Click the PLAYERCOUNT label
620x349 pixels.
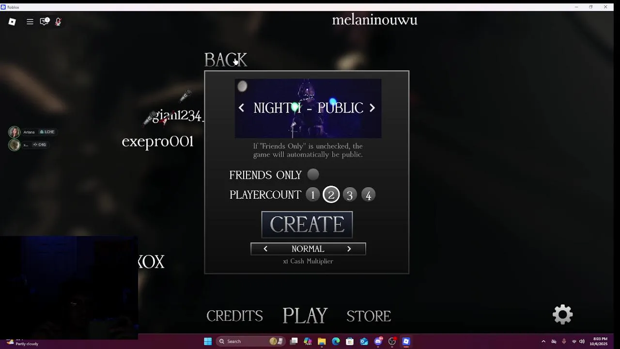(265, 195)
